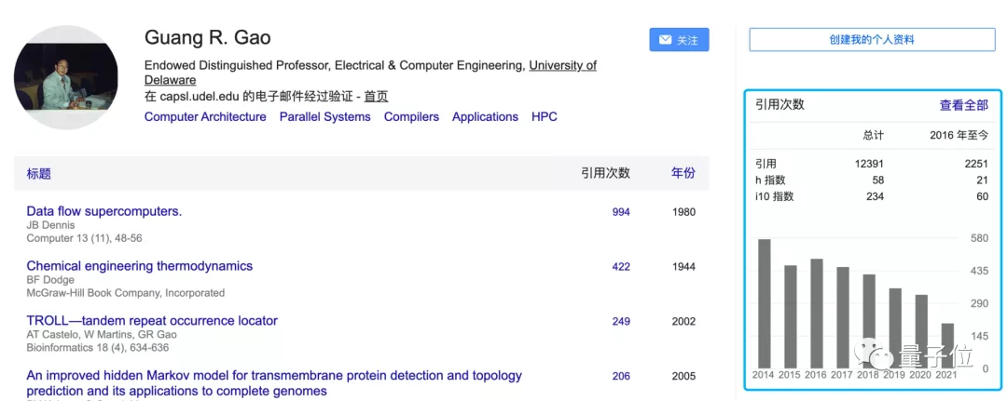
Task: Open the 'Data flow supercomputers' paper
Action: tap(104, 211)
